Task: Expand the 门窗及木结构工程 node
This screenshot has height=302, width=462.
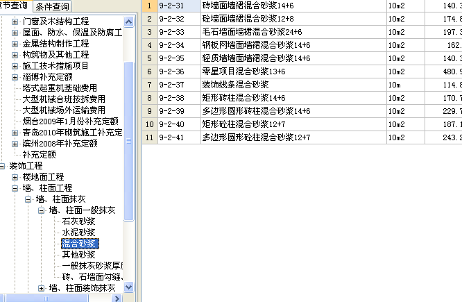Action: pyautogui.click(x=15, y=22)
